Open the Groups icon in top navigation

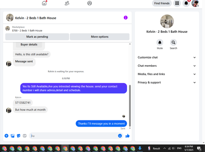click(x=89, y=3)
